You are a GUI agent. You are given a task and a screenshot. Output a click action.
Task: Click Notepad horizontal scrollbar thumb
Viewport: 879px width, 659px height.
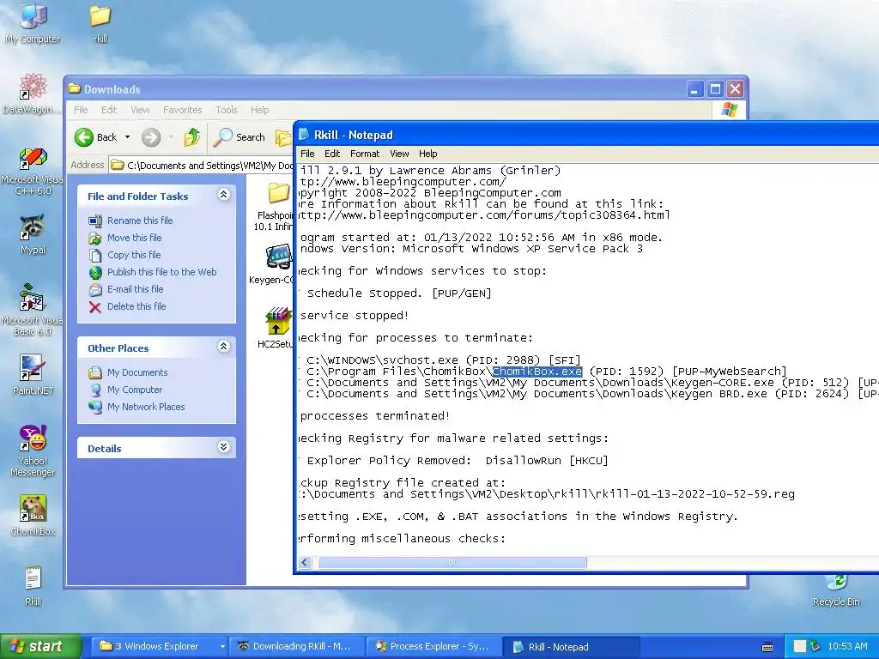(452, 563)
